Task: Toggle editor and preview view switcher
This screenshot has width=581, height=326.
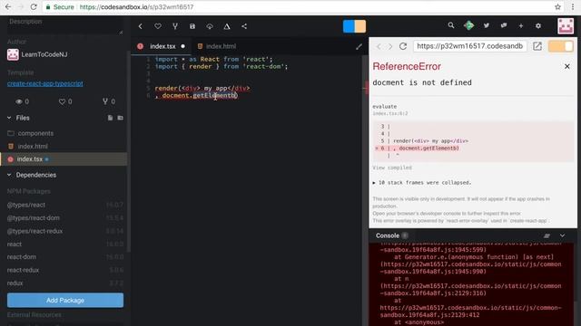Action: (354, 26)
